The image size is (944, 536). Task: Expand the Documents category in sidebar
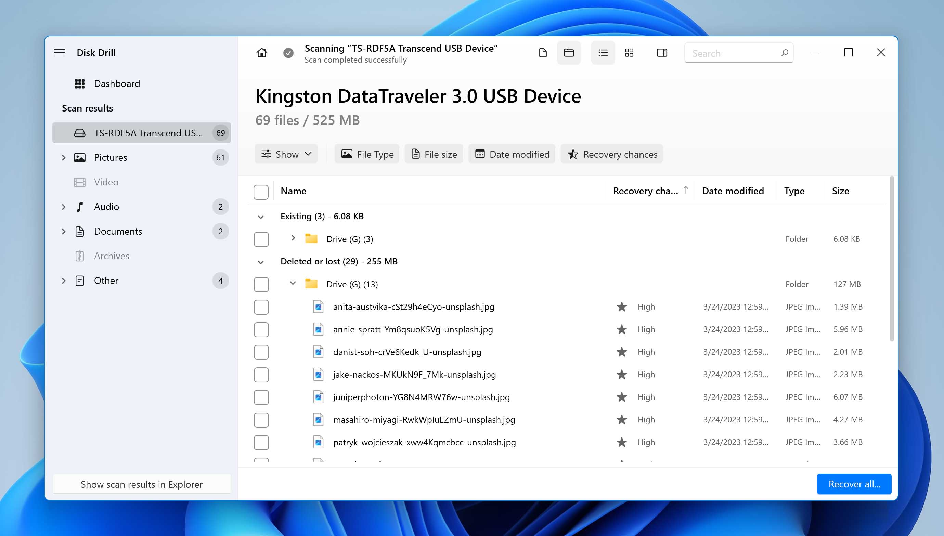pos(63,232)
